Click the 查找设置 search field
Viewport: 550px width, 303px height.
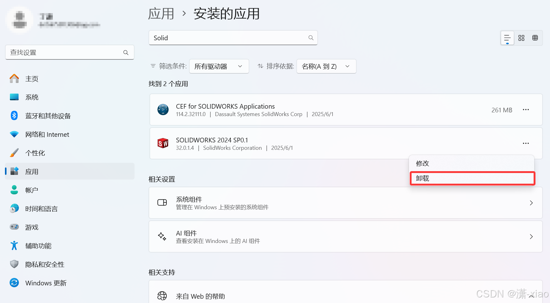(70, 53)
